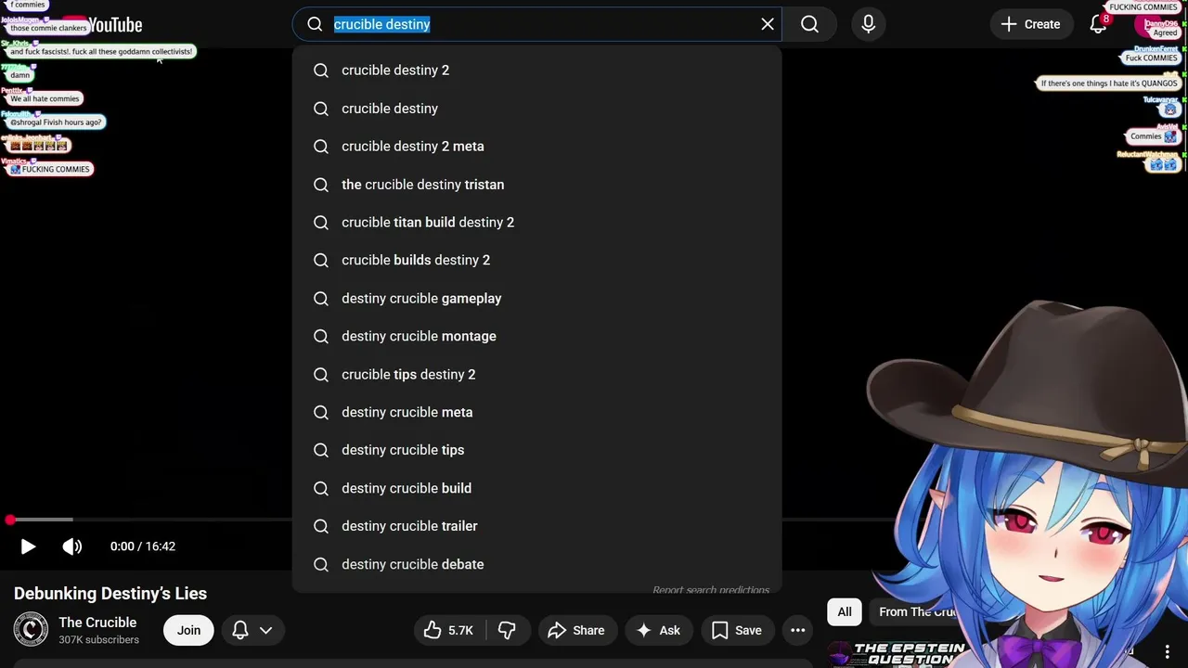Like the video (5.7K thumbs up)
This screenshot has height=668, width=1188.
tap(449, 630)
